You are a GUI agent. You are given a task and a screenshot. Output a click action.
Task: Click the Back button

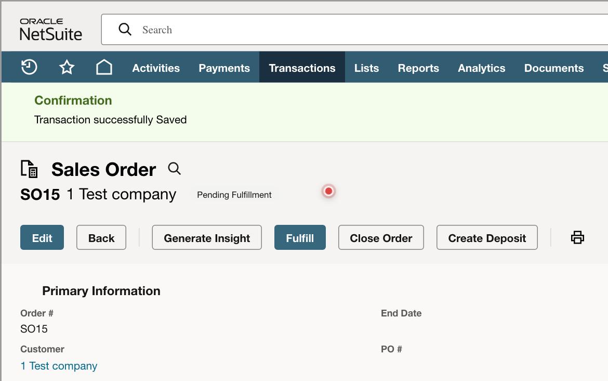(x=101, y=237)
